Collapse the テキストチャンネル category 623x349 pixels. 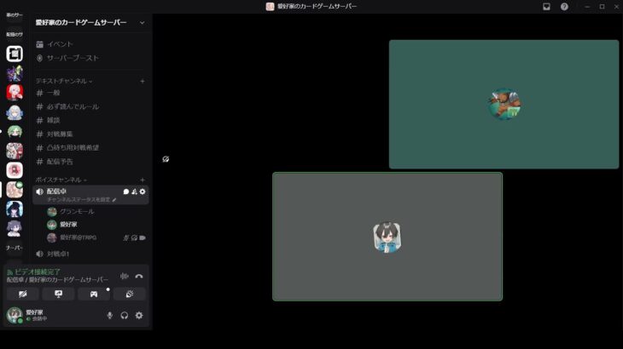pos(64,81)
